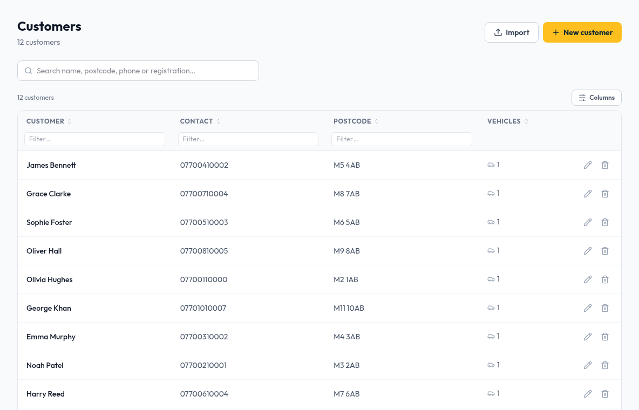
Task: Create a New customer
Action: [x=582, y=32]
